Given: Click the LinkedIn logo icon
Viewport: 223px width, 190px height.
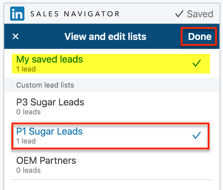Looking at the screenshot, I should (x=17, y=14).
